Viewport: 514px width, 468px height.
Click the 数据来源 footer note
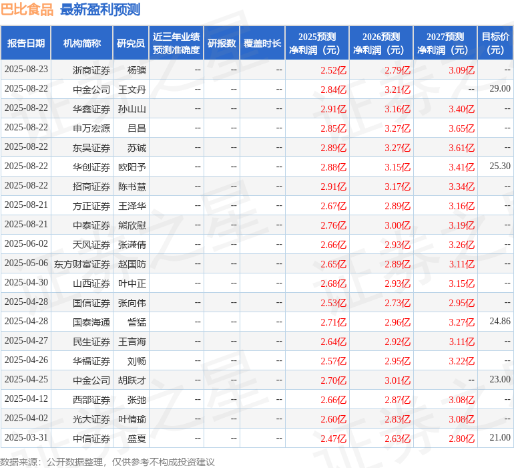pyautogui.click(x=107, y=462)
